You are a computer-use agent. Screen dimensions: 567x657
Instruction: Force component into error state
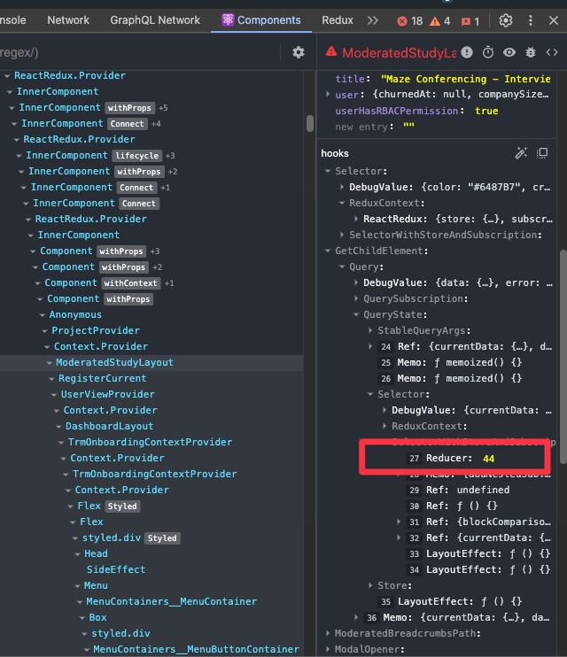[467, 52]
